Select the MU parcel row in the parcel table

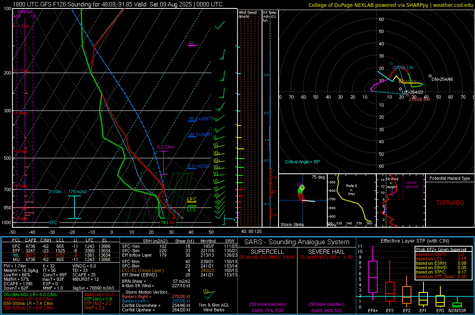coord(61,259)
